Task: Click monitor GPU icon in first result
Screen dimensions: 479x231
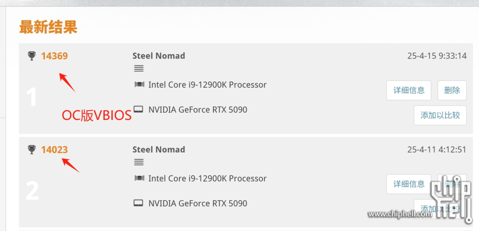Action: (139, 109)
